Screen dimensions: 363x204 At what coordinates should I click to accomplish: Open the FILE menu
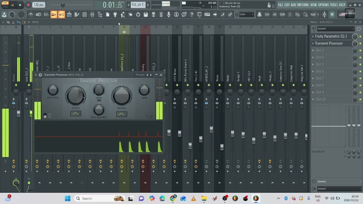(280, 5)
